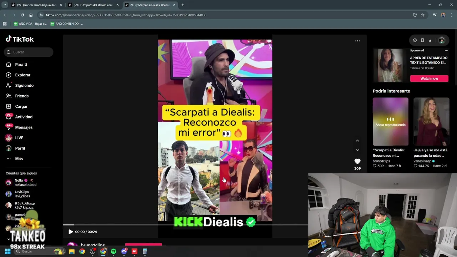This screenshot has height=257, width=457.
Task: Open a new browser tab
Action: tap(183, 5)
